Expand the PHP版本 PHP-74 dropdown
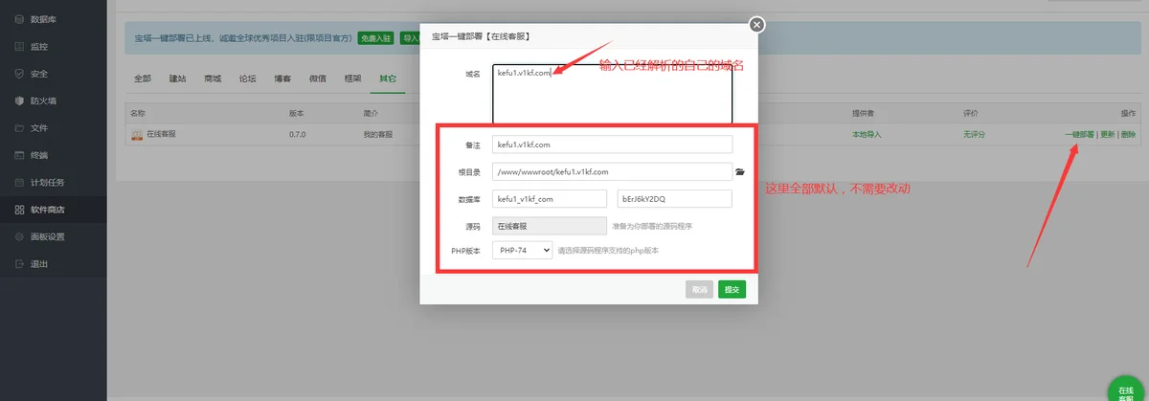Viewport: 1149px width, 401px height. coord(523,250)
